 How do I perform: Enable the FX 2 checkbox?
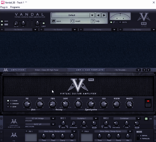(x=82, y=131)
